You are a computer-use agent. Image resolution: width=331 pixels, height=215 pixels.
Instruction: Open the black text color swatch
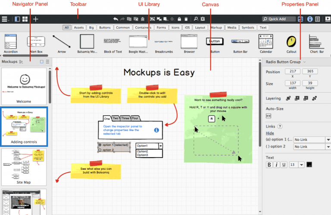(309, 165)
